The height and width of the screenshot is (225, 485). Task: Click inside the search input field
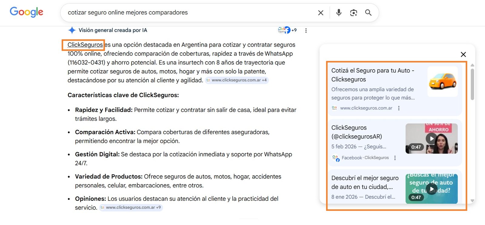click(x=182, y=13)
